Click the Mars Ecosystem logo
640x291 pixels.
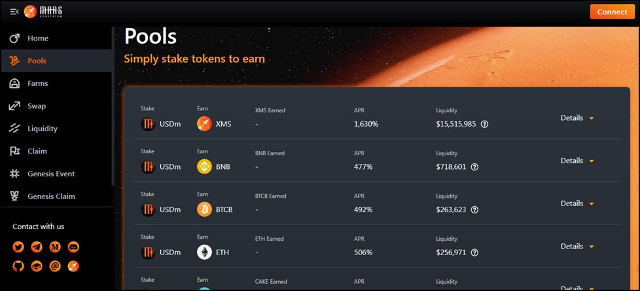tap(43, 12)
